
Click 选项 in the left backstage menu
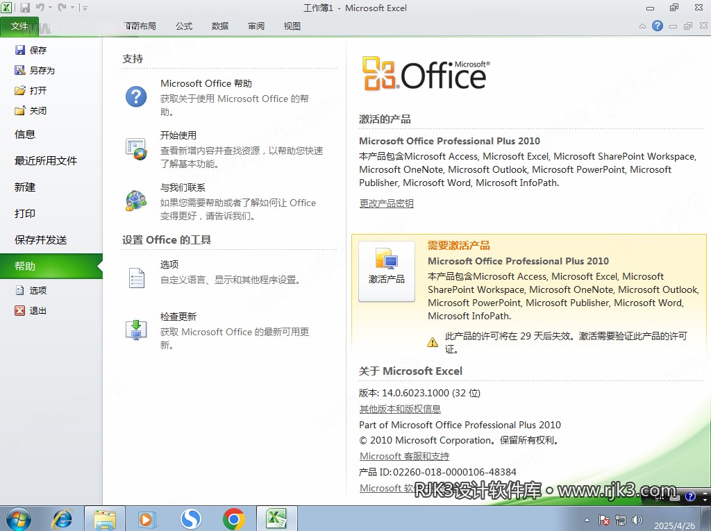31,290
